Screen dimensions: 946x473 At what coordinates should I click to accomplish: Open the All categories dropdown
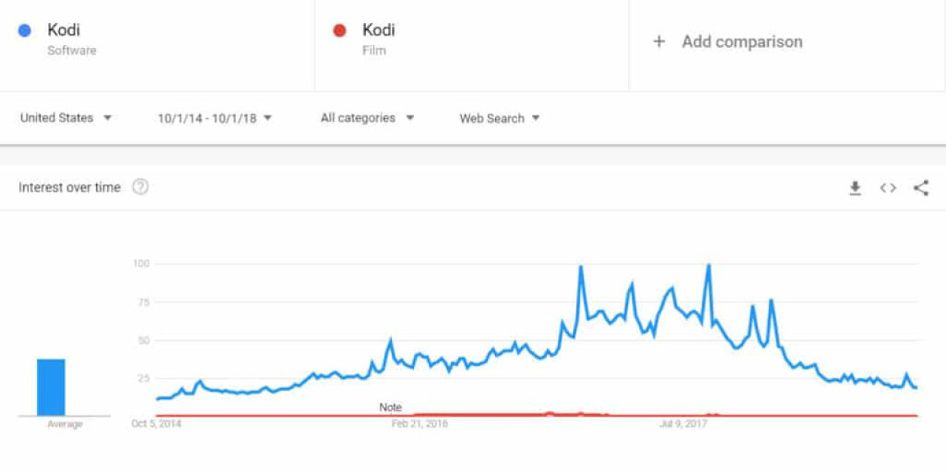coord(367,118)
